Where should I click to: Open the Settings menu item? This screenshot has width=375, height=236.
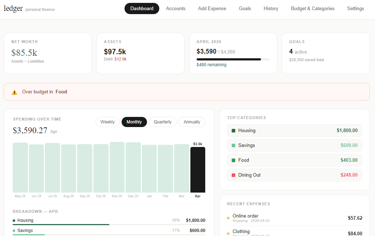[355, 8]
